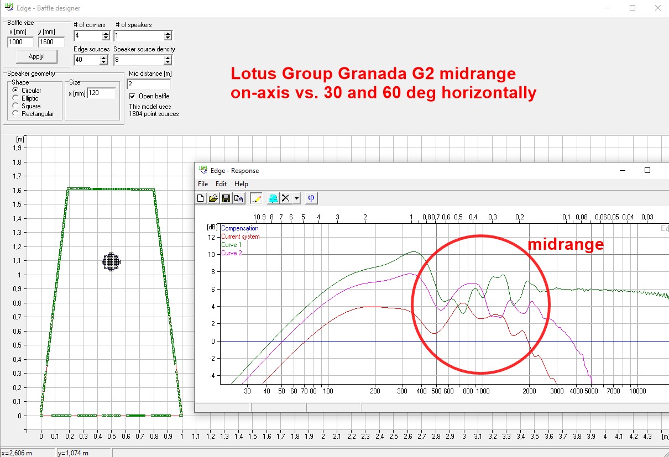Image resolution: width=669 pixels, height=457 pixels.
Task: Click the Mic distance [m] field
Action: [x=149, y=84]
